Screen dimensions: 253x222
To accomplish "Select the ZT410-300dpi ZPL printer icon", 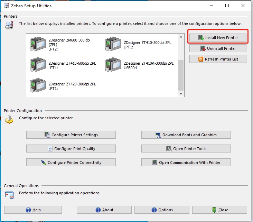I will [113, 44].
